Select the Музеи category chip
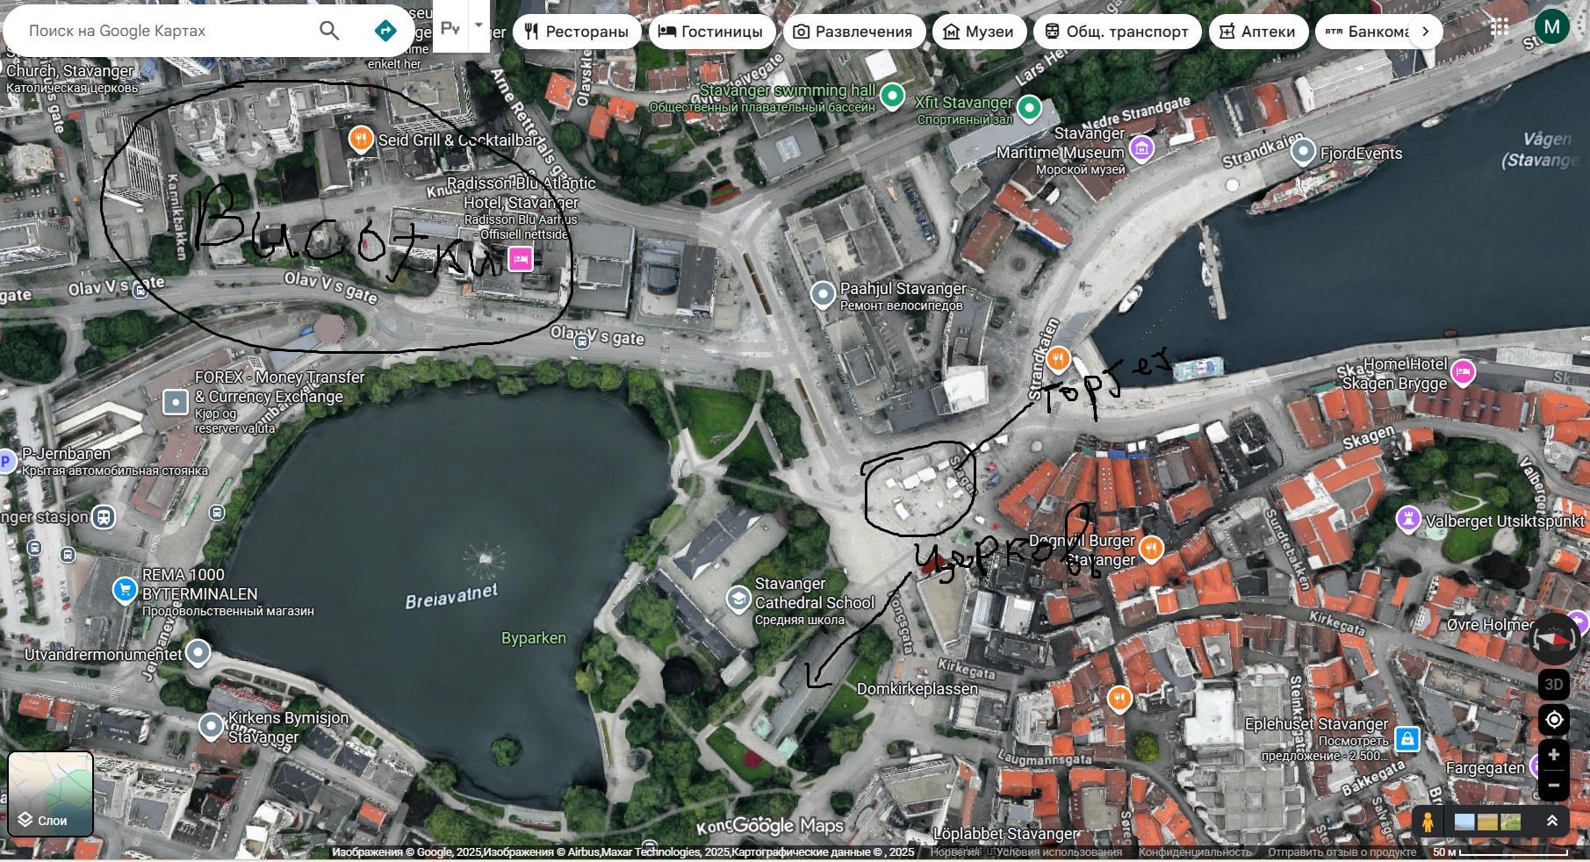Screen dimensions: 1590x862 click(x=979, y=32)
